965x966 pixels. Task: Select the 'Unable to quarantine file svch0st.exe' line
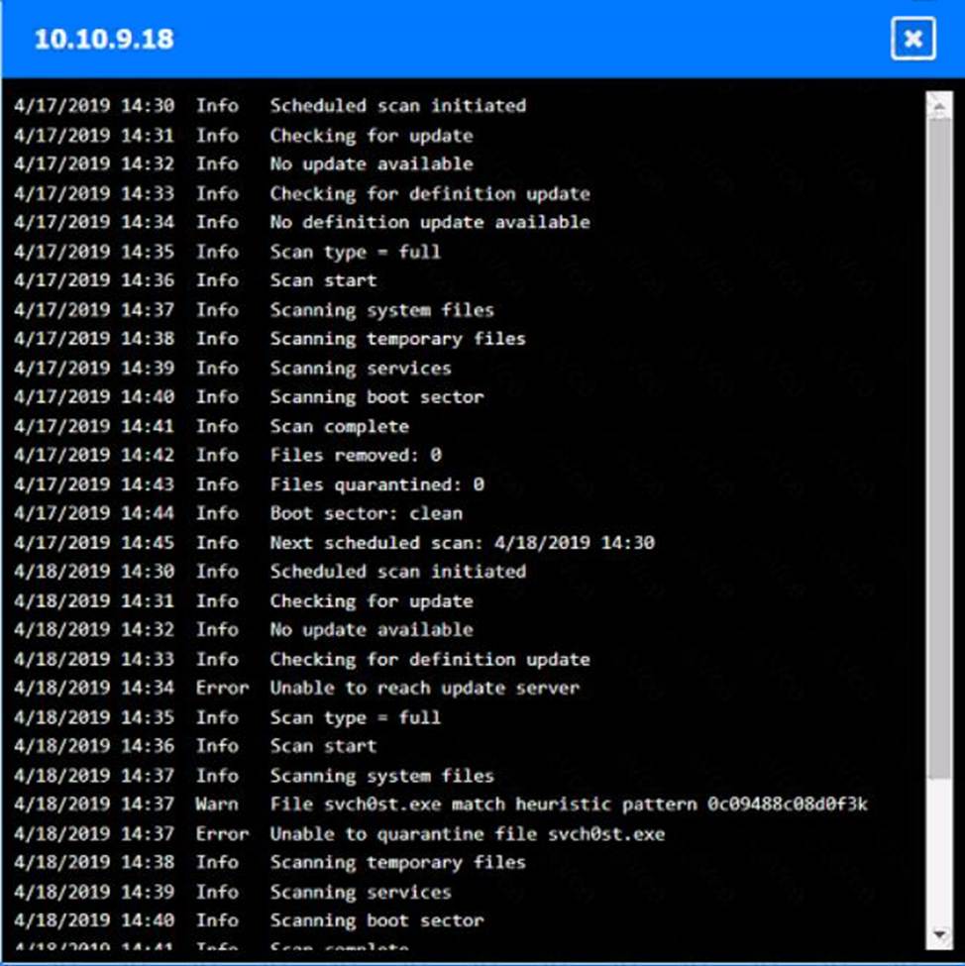coord(339,834)
